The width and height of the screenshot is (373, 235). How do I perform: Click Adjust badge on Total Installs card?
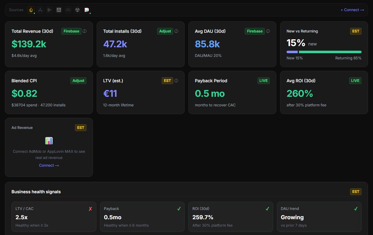[165, 31]
